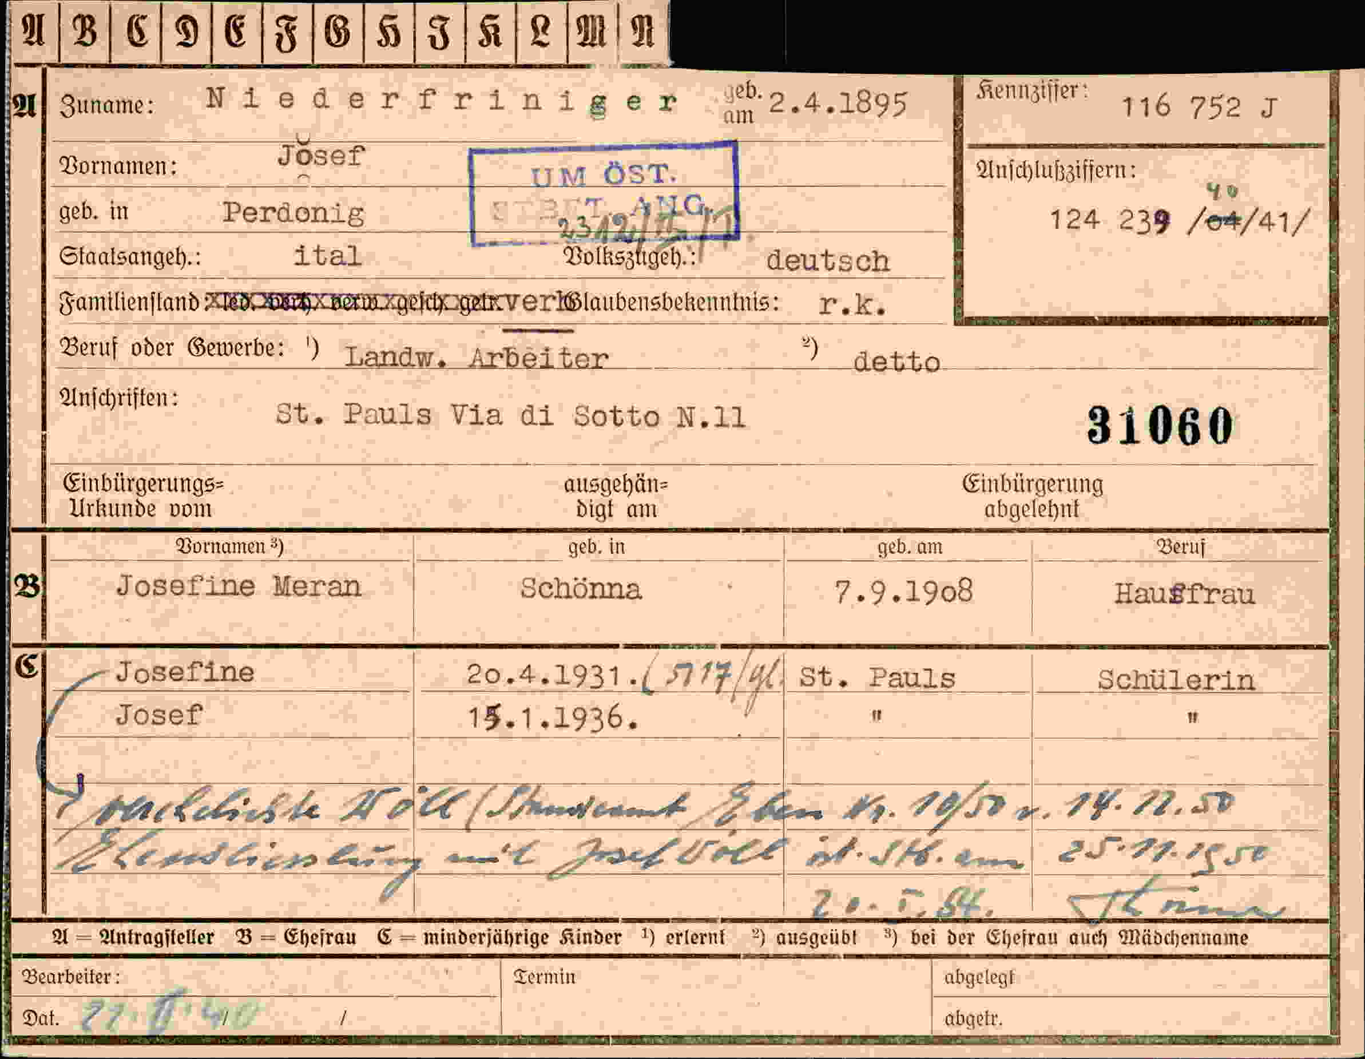Click the Einbürgerungs-Urkunde vom label

click(x=143, y=497)
